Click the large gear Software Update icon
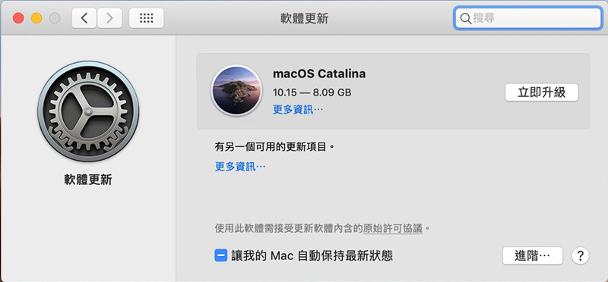The image size is (608, 282). [88, 111]
